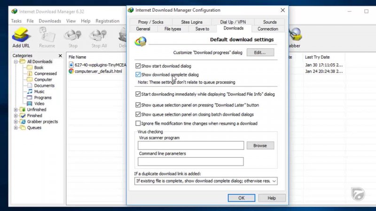Click the Add URL toolbar icon
Image resolution: width=376 pixels, height=211 pixels.
[21, 36]
